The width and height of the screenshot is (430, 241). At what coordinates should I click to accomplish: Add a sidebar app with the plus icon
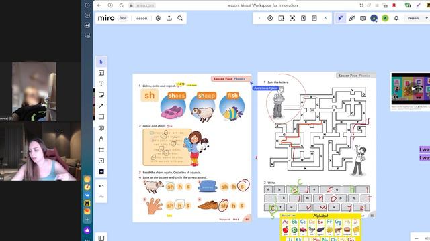click(87, 219)
